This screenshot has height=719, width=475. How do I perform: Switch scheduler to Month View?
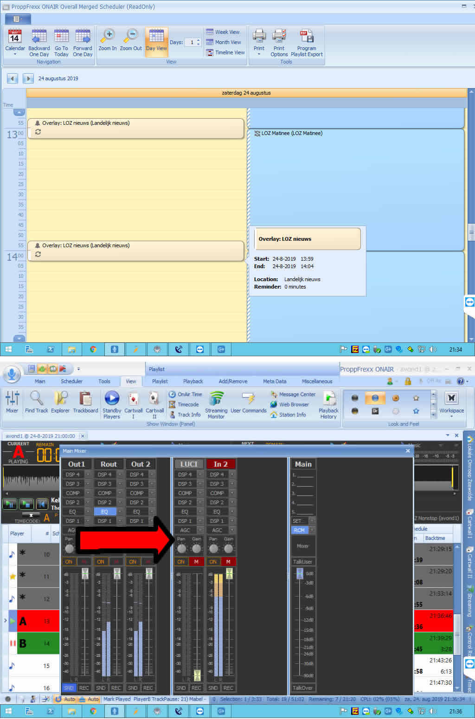[223, 42]
